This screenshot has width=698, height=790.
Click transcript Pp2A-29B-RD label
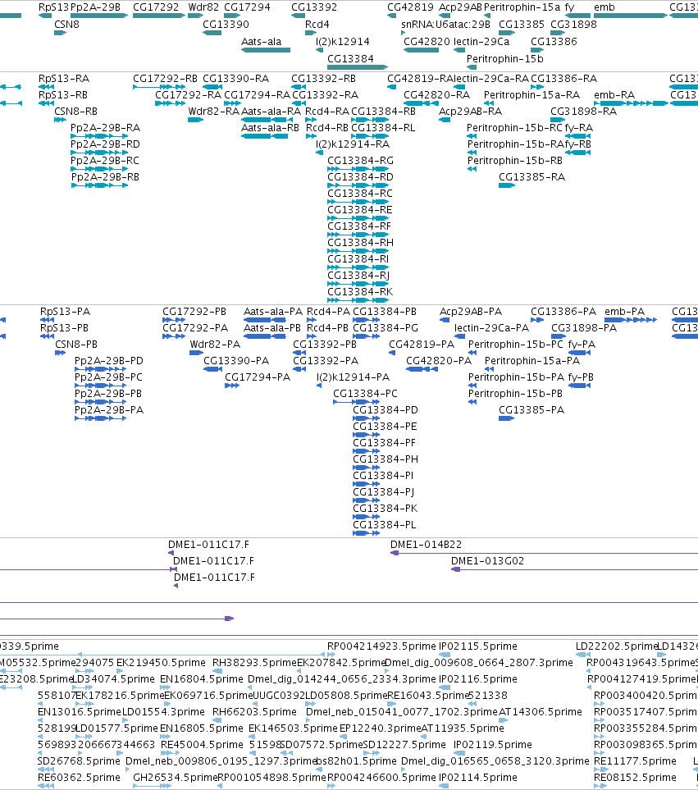pyautogui.click(x=105, y=144)
